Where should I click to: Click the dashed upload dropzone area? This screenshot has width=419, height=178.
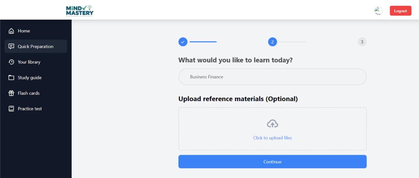(272, 129)
